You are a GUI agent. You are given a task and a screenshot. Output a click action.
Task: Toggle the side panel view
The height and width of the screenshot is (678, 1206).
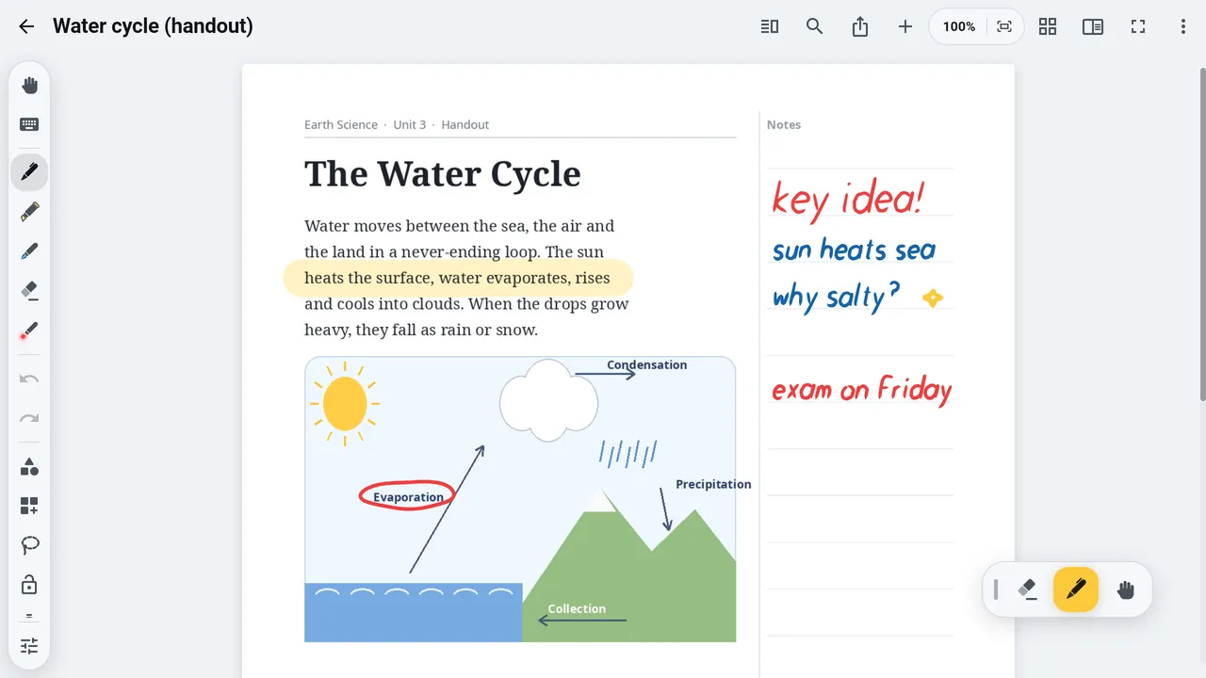coord(1093,26)
